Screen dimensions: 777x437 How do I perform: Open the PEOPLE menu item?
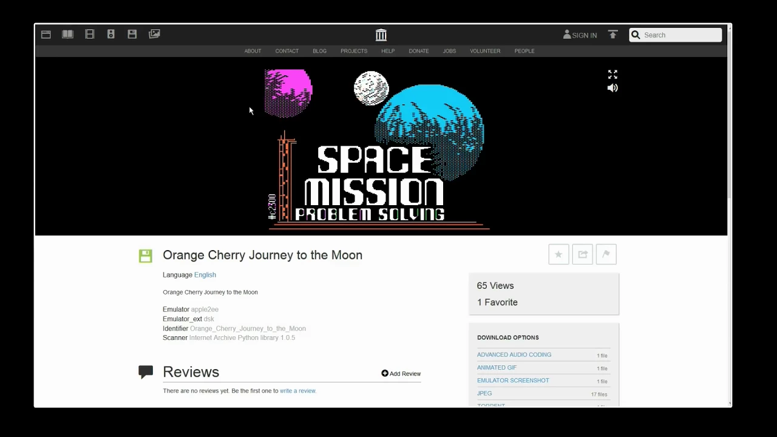click(524, 51)
